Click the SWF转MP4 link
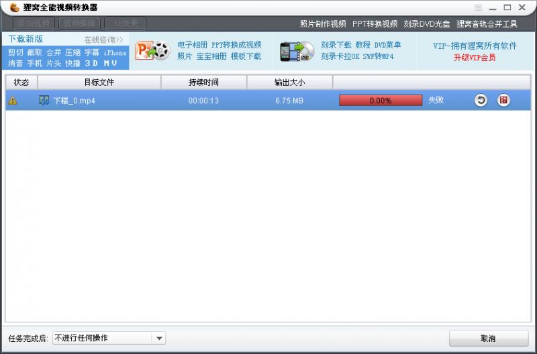Image resolution: width=537 pixels, height=354 pixels. (x=378, y=56)
